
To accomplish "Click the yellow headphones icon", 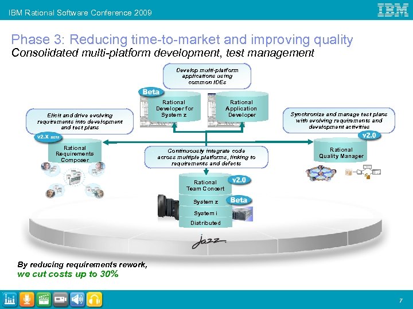I will [94, 299].
